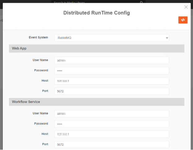
Task: Focus the Workflow Service Password field
Action: click(112, 124)
